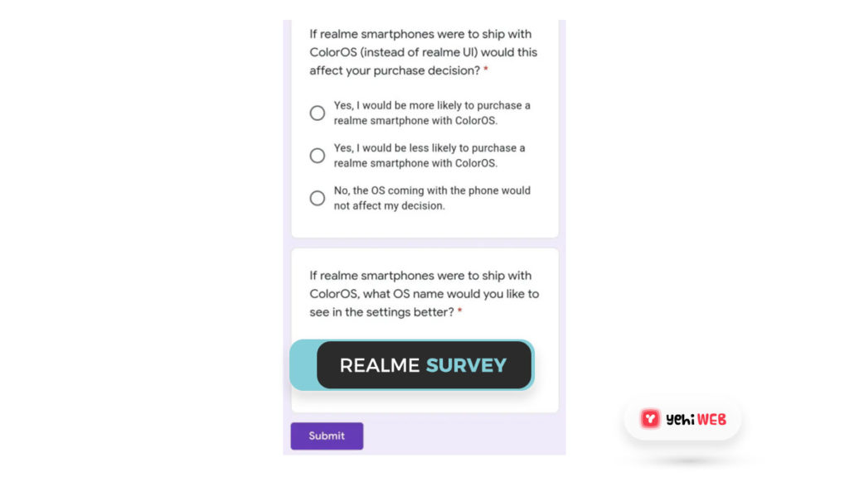Select the 'more likely to purchase' radio button
Screen dimensions: 849x477
(318, 113)
